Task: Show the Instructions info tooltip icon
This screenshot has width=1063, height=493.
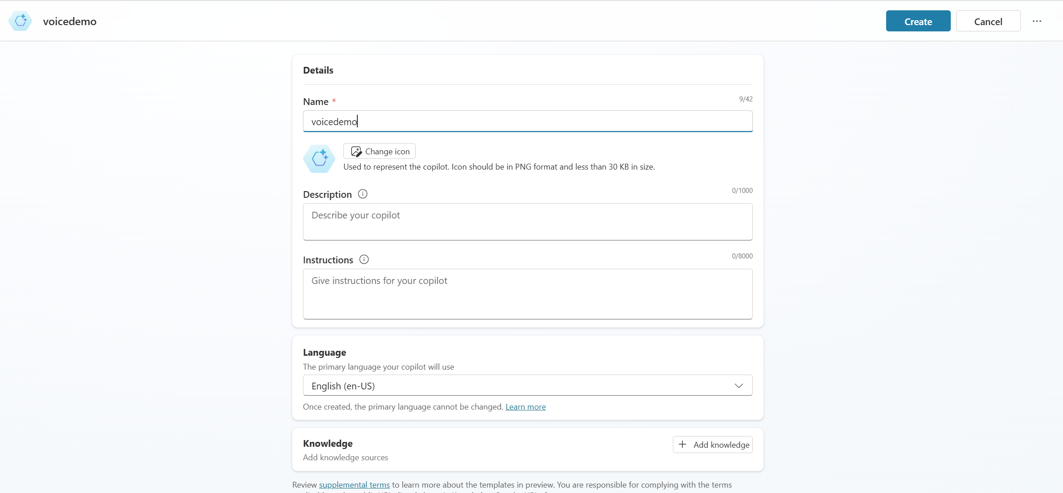Action: (364, 259)
